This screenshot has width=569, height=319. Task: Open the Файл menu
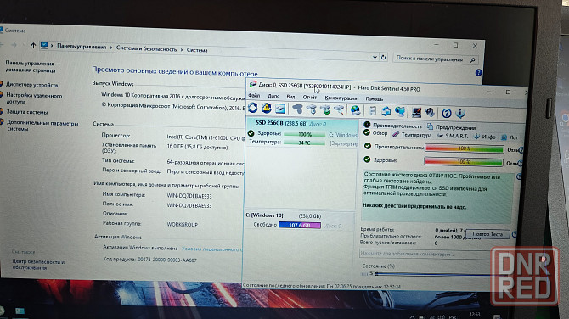254,96
